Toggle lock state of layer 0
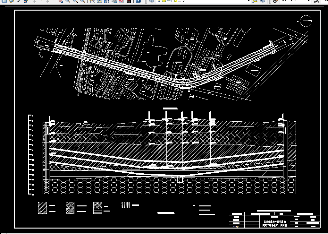 (x=175, y=1)
